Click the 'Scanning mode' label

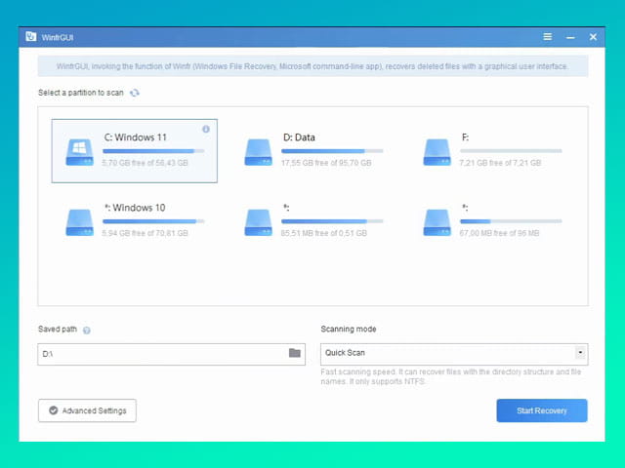point(349,330)
